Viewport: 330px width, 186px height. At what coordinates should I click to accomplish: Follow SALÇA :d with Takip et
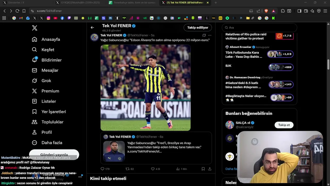click(x=284, y=125)
